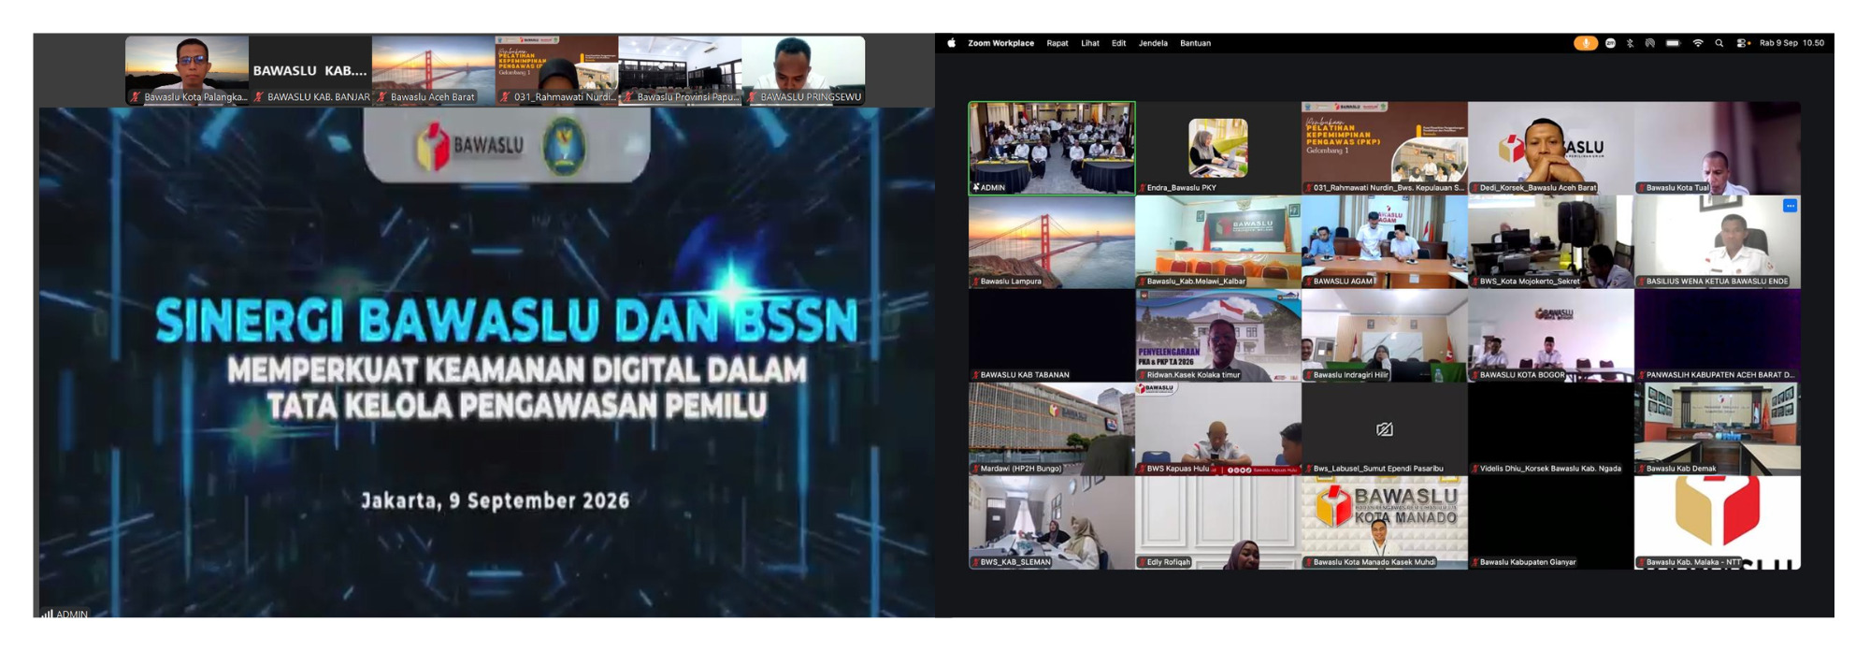The image size is (1870, 651).
Task: Select the Bawaslu_Kab.Melawi_Kalbar video tile
Action: click(x=1218, y=241)
